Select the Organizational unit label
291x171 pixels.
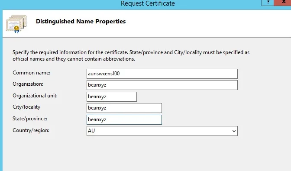35,96
